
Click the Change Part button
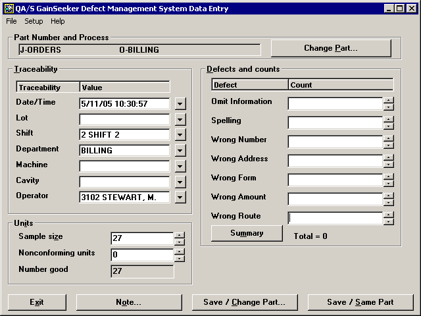click(x=330, y=49)
